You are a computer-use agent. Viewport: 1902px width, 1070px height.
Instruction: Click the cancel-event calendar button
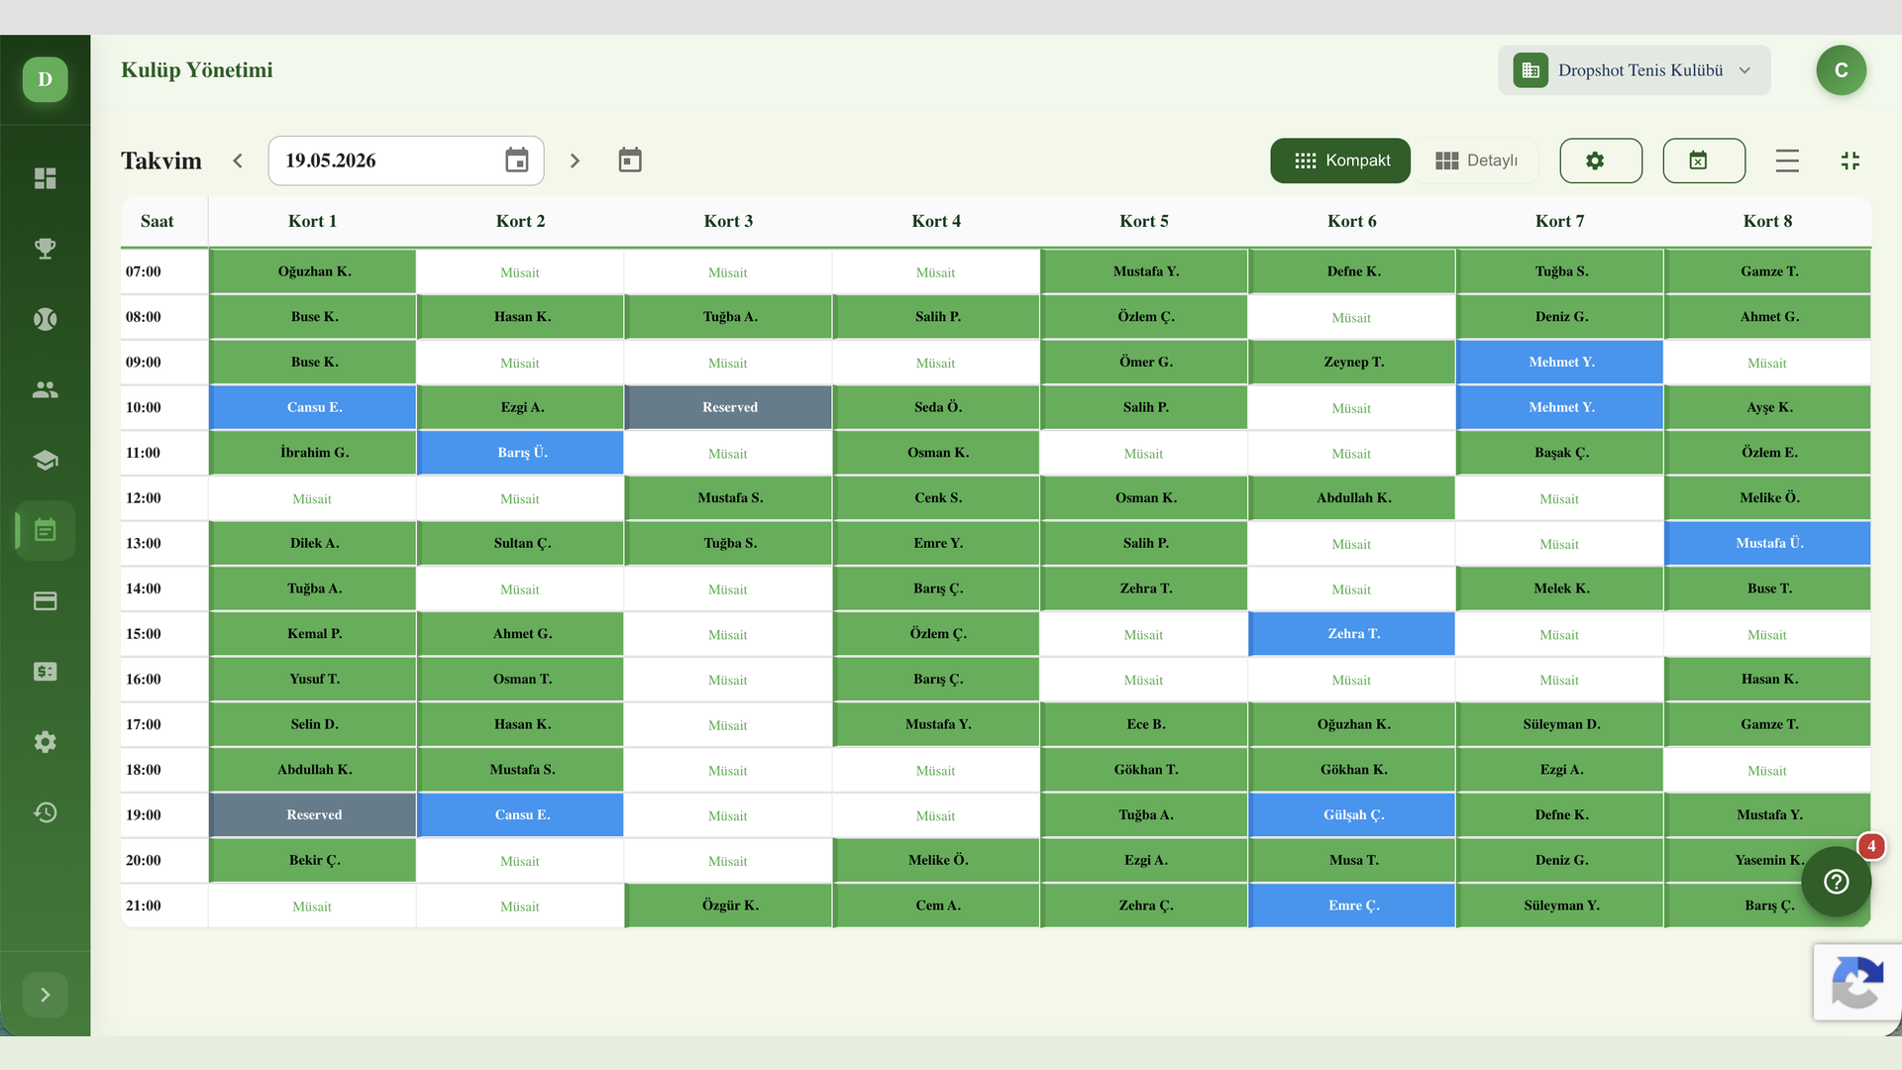tap(1704, 160)
